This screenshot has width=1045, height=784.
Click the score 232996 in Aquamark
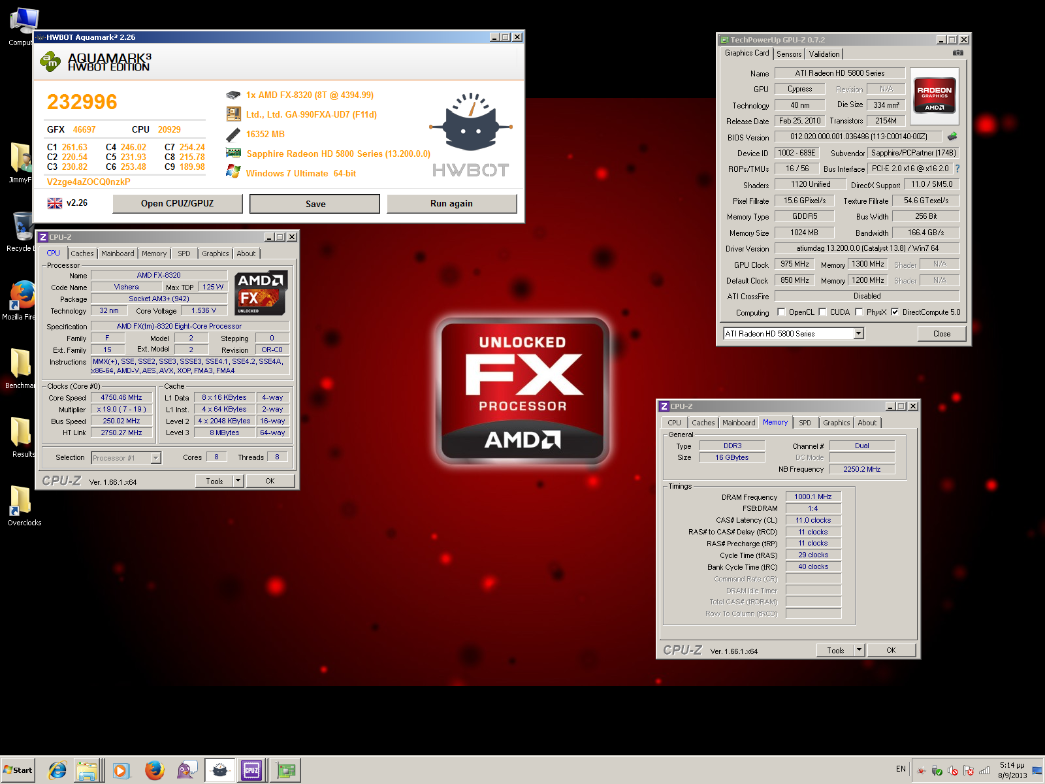coord(82,102)
